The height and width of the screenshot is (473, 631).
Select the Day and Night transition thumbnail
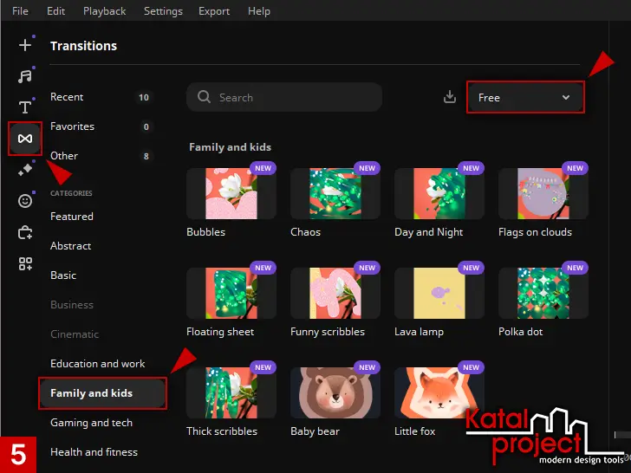[x=439, y=193]
